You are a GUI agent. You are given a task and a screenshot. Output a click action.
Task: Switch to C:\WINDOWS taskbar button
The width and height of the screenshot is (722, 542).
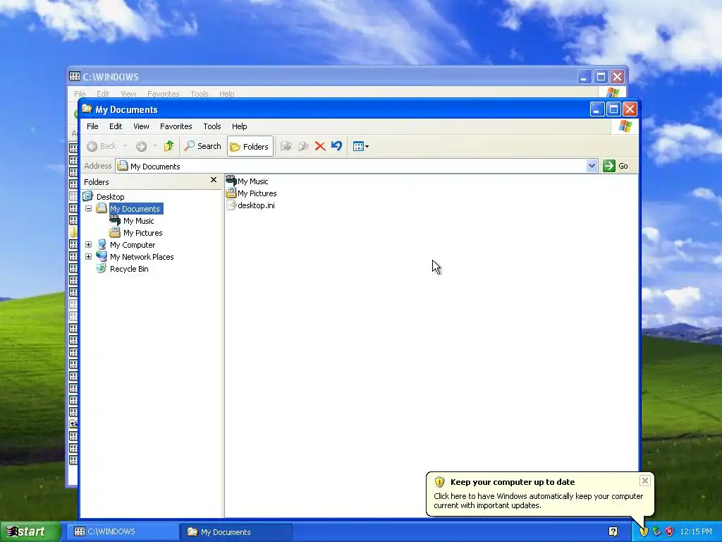(123, 531)
